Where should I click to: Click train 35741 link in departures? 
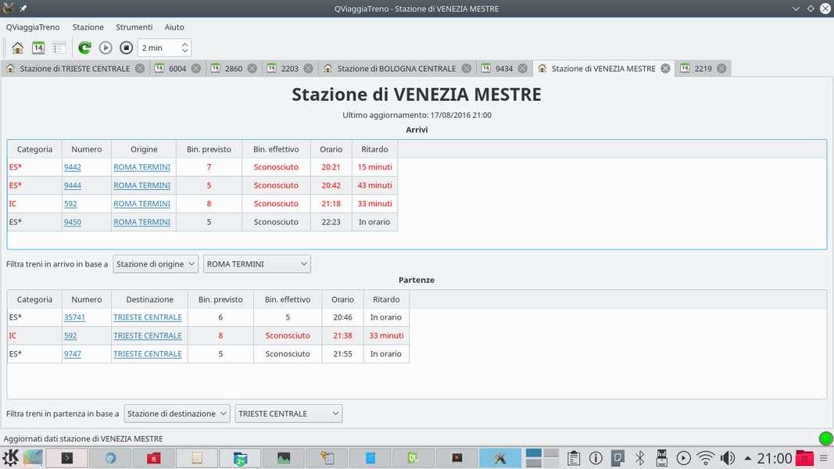point(74,317)
